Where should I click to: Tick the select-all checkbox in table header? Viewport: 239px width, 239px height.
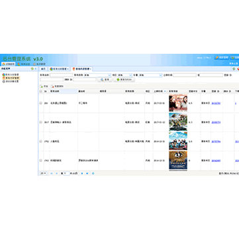[x=40, y=91]
